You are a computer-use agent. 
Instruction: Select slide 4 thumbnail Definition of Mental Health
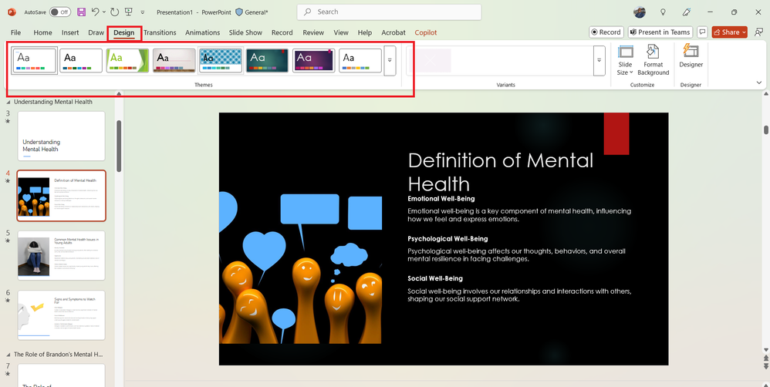pos(62,196)
